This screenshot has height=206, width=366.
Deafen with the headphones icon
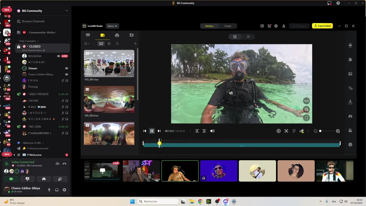click(x=57, y=190)
